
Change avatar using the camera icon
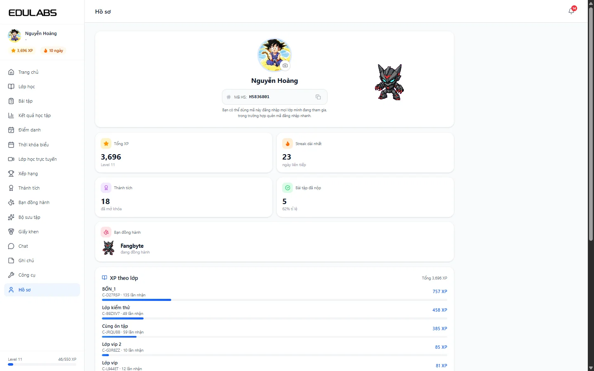click(x=285, y=65)
